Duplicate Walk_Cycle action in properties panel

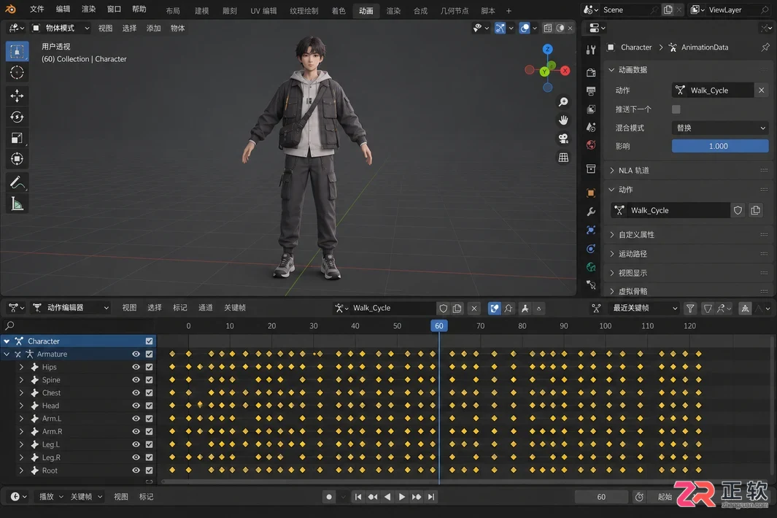(x=756, y=210)
